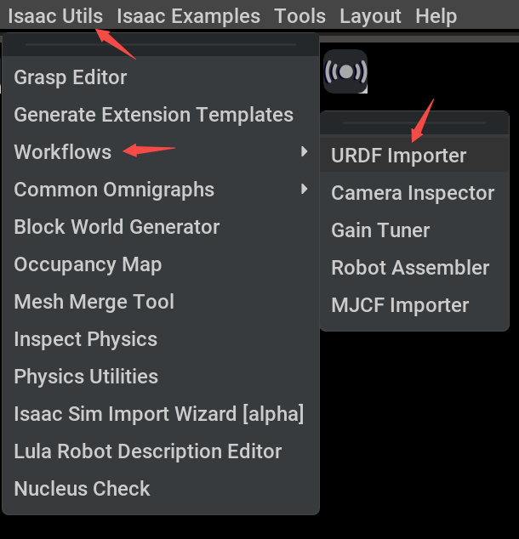Expand the Workflows submenu arrow
519x539 pixels.
304,151
